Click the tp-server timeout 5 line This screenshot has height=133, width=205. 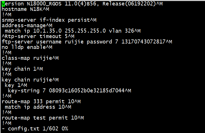[38, 36]
